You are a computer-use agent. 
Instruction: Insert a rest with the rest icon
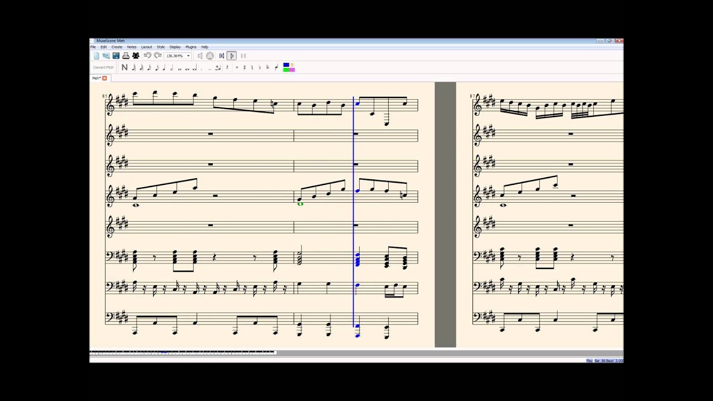(227, 67)
